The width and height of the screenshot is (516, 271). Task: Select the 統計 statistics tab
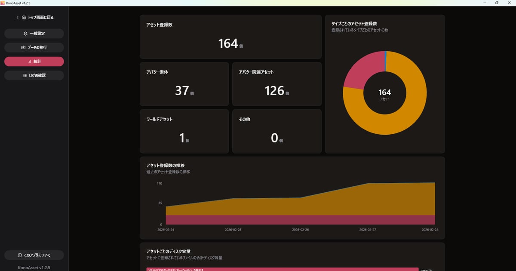tap(34, 62)
